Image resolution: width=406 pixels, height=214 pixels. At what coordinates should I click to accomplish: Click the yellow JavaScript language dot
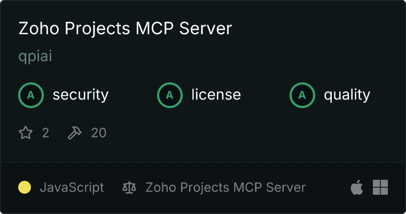[x=25, y=187]
